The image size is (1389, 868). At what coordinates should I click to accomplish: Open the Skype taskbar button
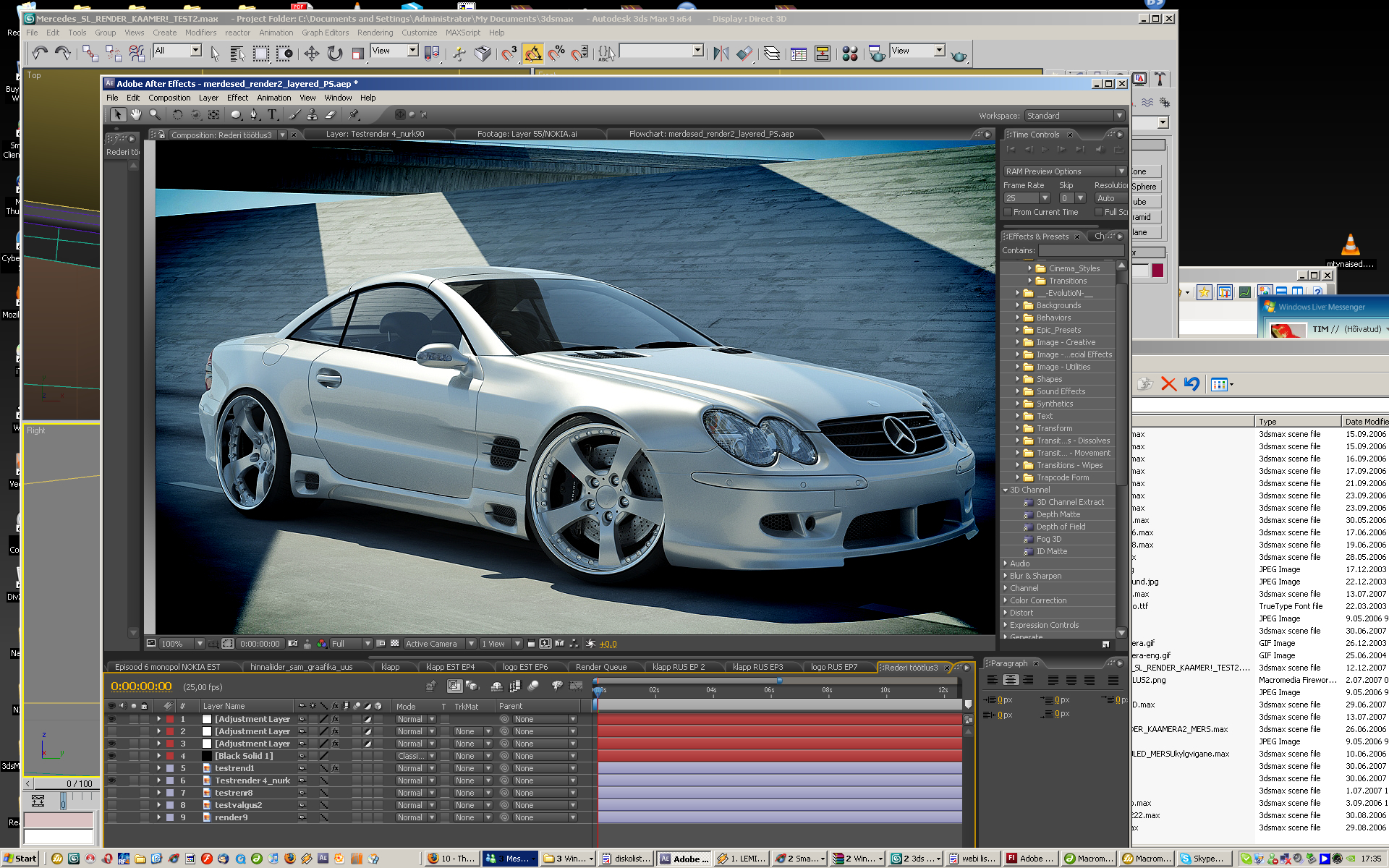pyautogui.click(x=1202, y=859)
